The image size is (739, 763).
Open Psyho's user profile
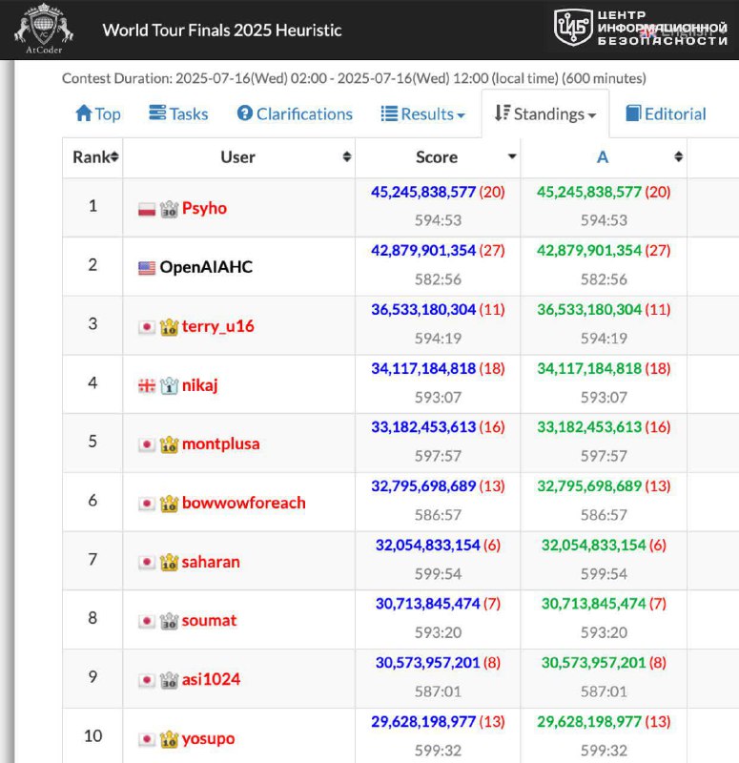tap(204, 208)
